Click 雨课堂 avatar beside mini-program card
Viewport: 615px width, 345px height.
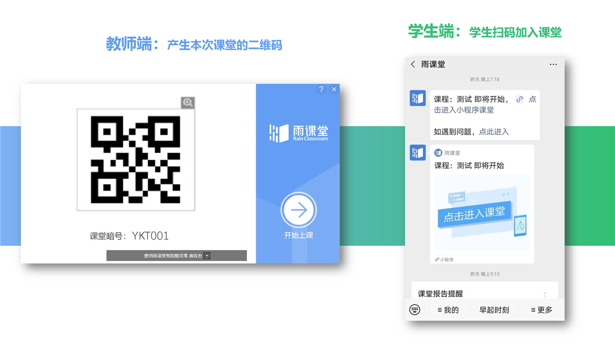click(x=418, y=153)
